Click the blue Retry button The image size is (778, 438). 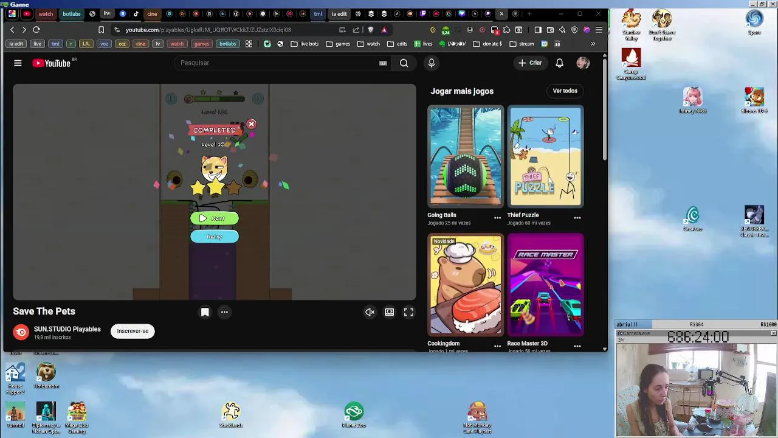(215, 237)
